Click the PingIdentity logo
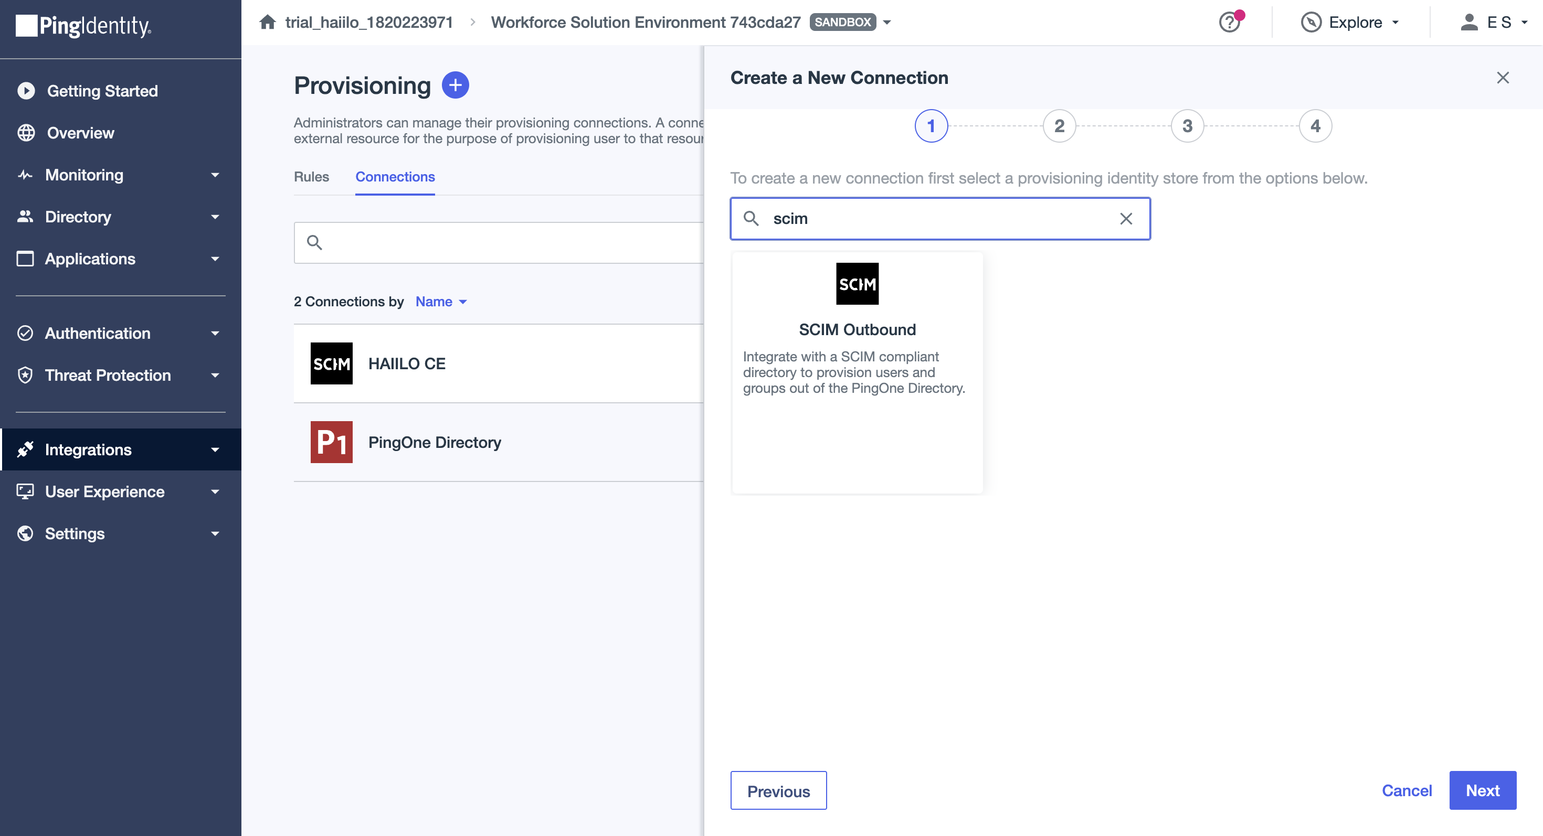This screenshot has width=1543, height=836. coord(83,25)
